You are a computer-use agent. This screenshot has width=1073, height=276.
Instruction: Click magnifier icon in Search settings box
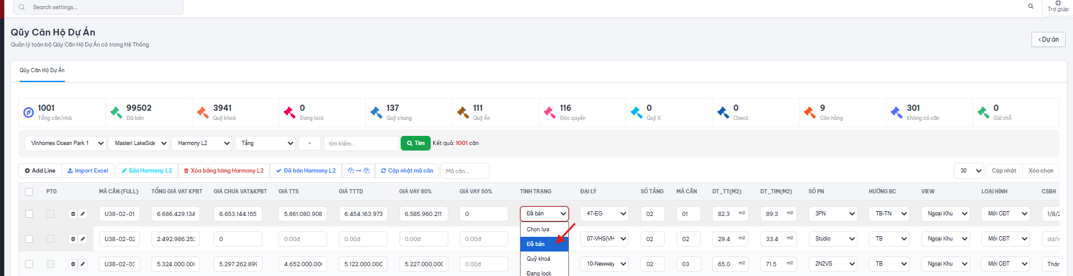pyautogui.click(x=22, y=7)
